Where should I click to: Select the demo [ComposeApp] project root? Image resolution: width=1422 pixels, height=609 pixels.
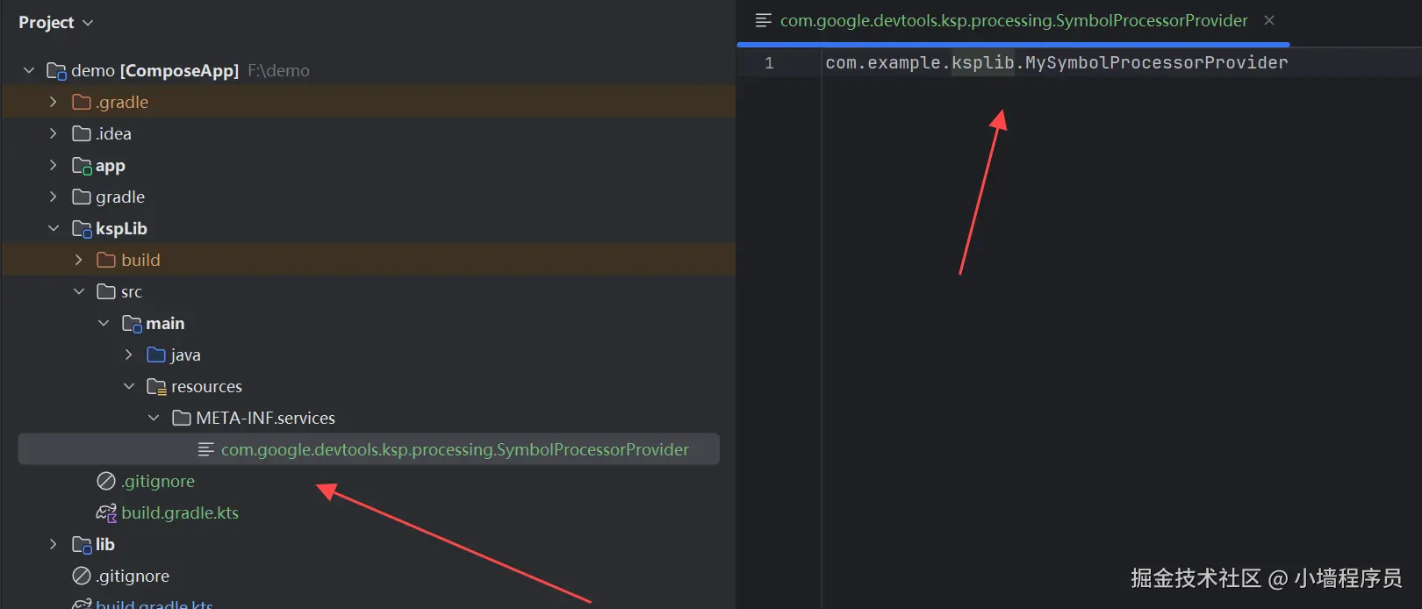(x=154, y=71)
